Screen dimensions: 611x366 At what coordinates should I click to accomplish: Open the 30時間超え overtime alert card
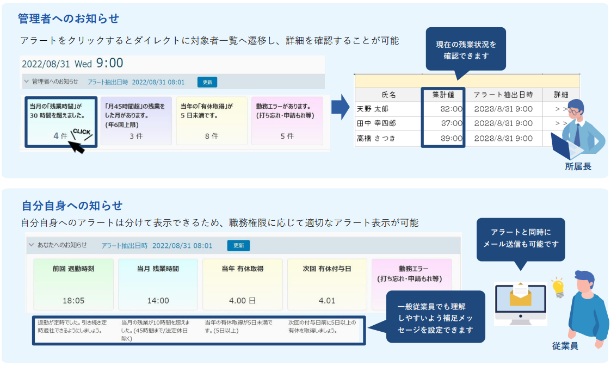click(61, 122)
